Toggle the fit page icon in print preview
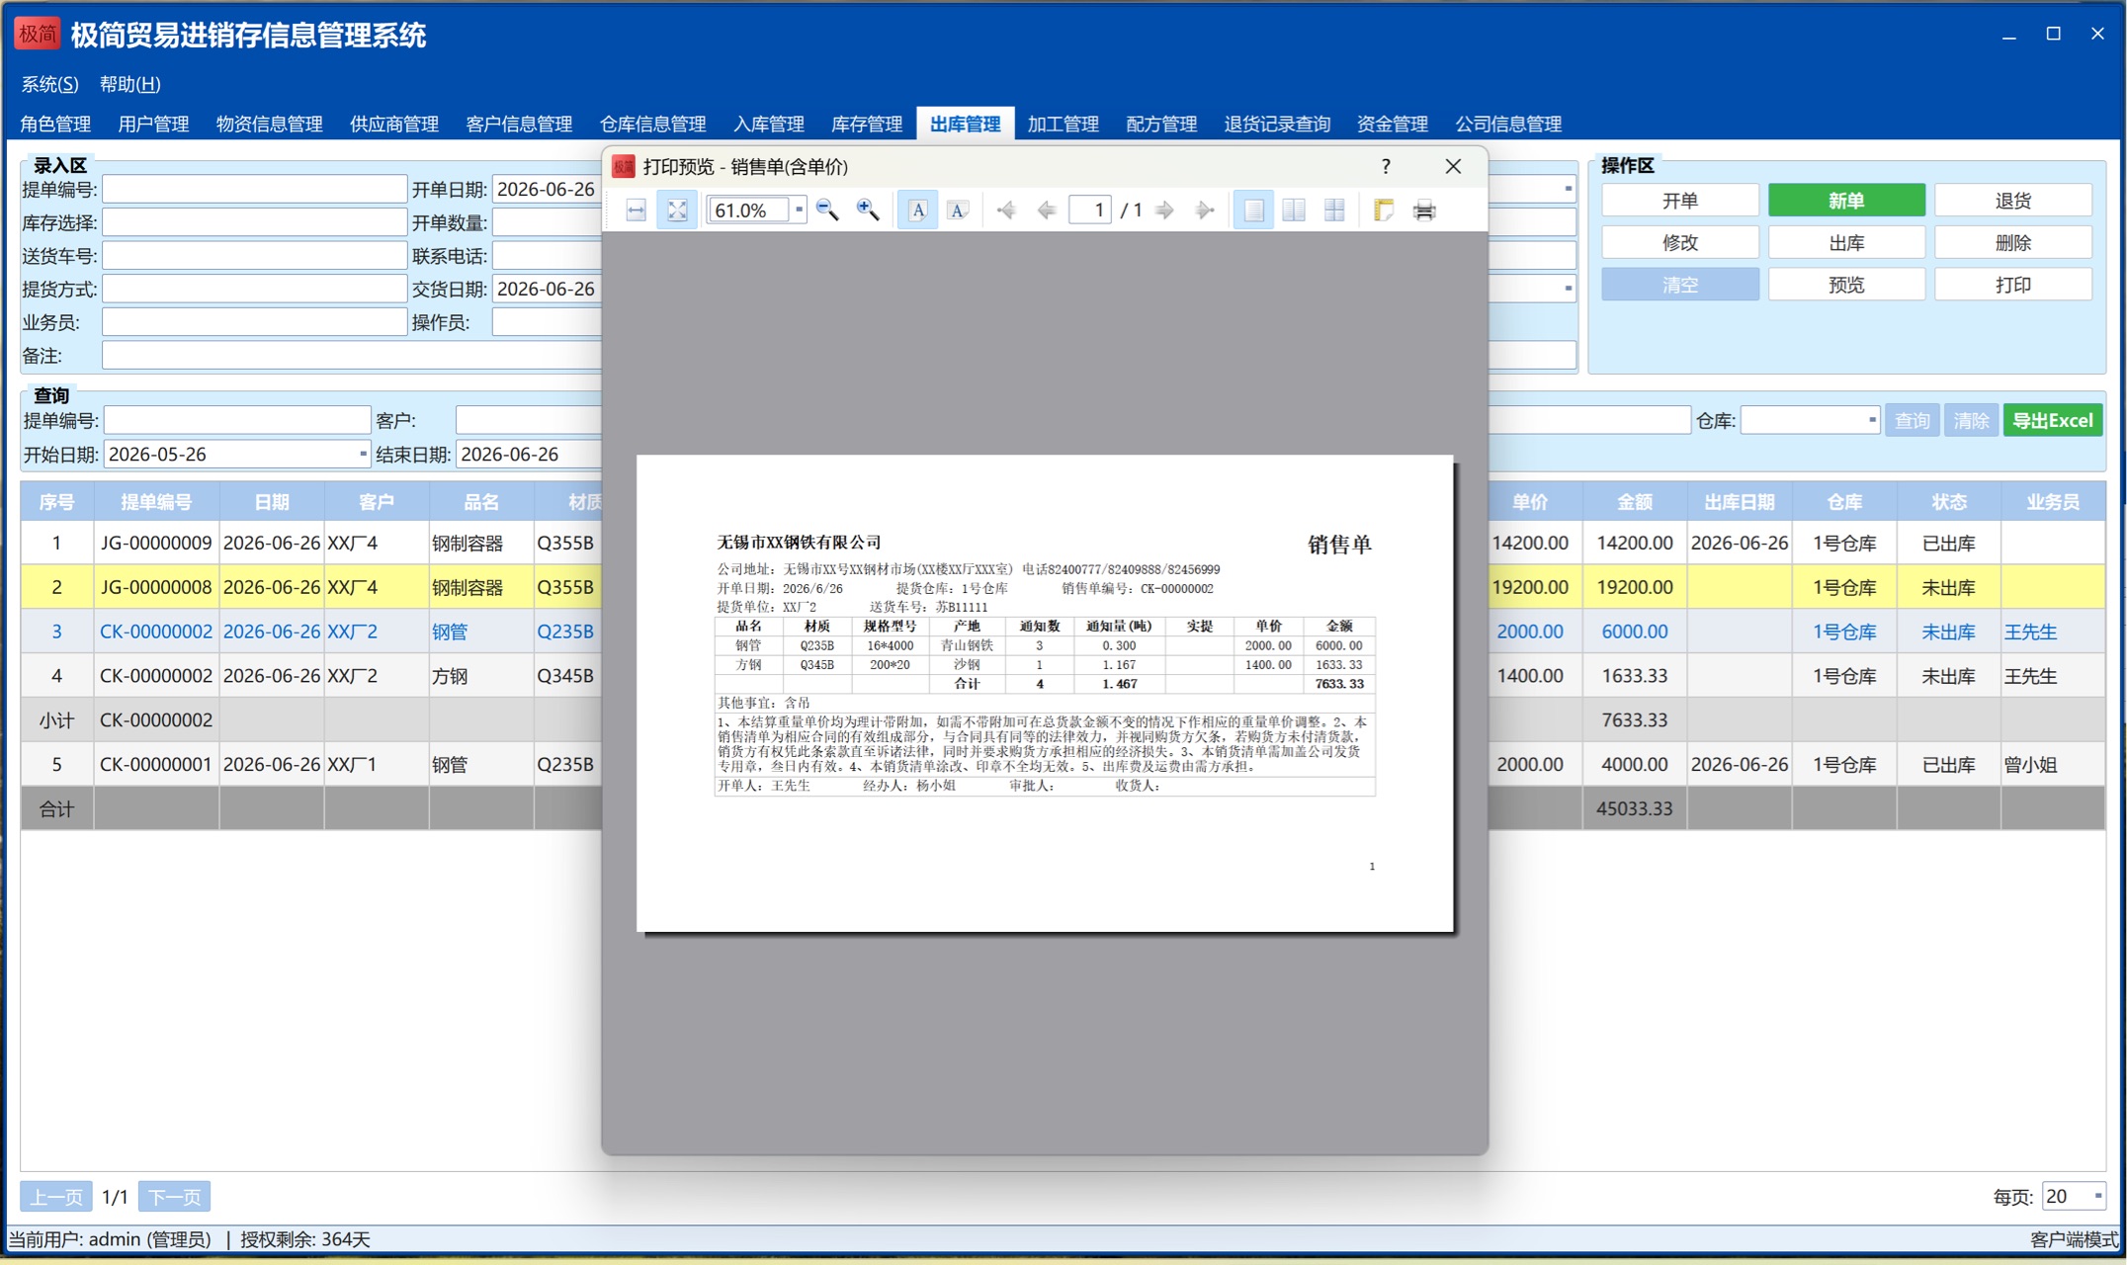2127x1265 pixels. 677,211
